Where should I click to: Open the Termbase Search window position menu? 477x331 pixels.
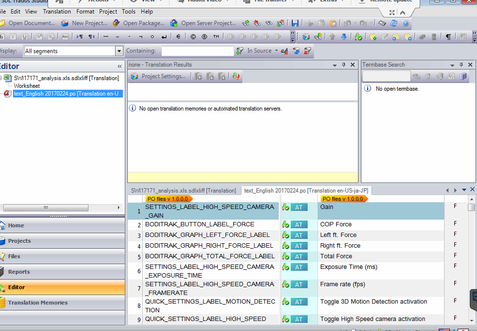(x=452, y=65)
